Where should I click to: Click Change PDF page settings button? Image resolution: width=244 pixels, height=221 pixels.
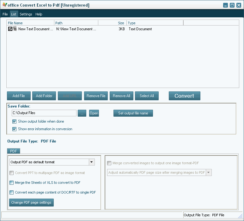click(31, 202)
